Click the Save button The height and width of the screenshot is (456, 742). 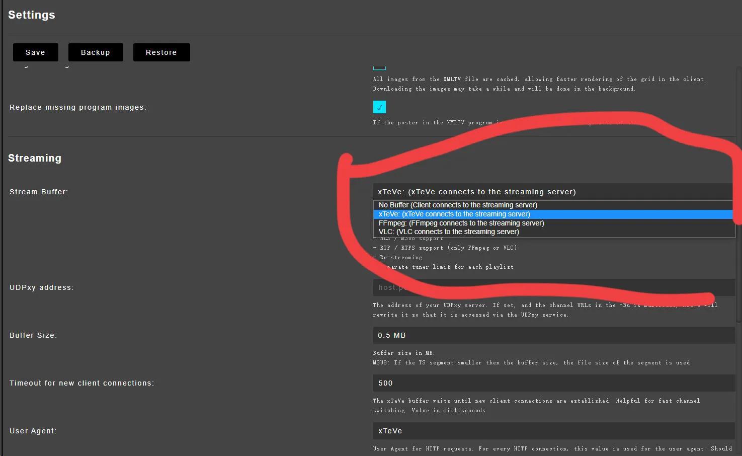(x=35, y=52)
